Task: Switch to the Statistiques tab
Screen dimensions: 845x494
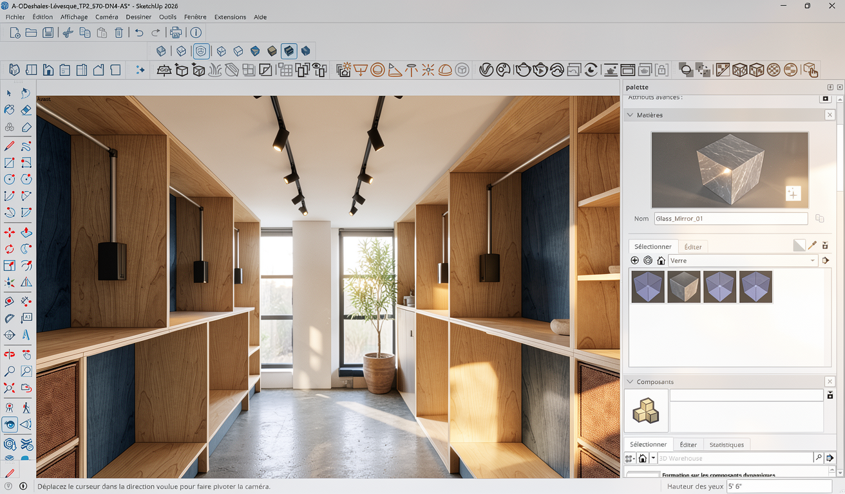Action: pyautogui.click(x=726, y=444)
